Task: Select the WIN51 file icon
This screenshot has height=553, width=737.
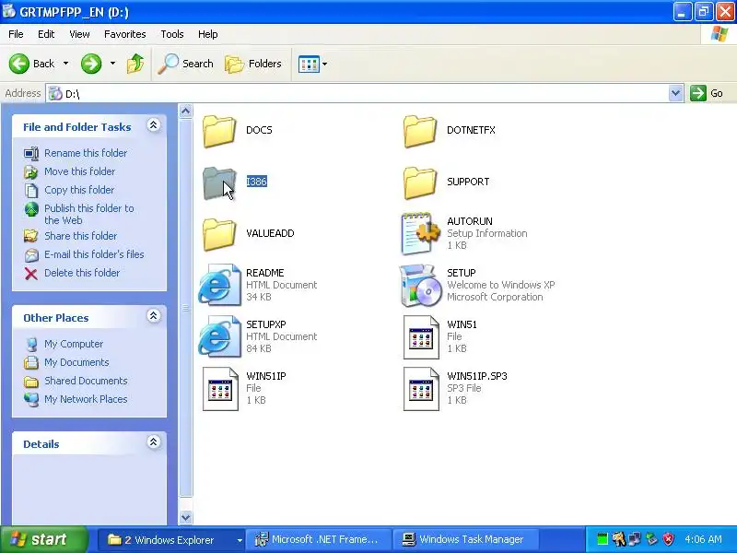Action: 421,337
